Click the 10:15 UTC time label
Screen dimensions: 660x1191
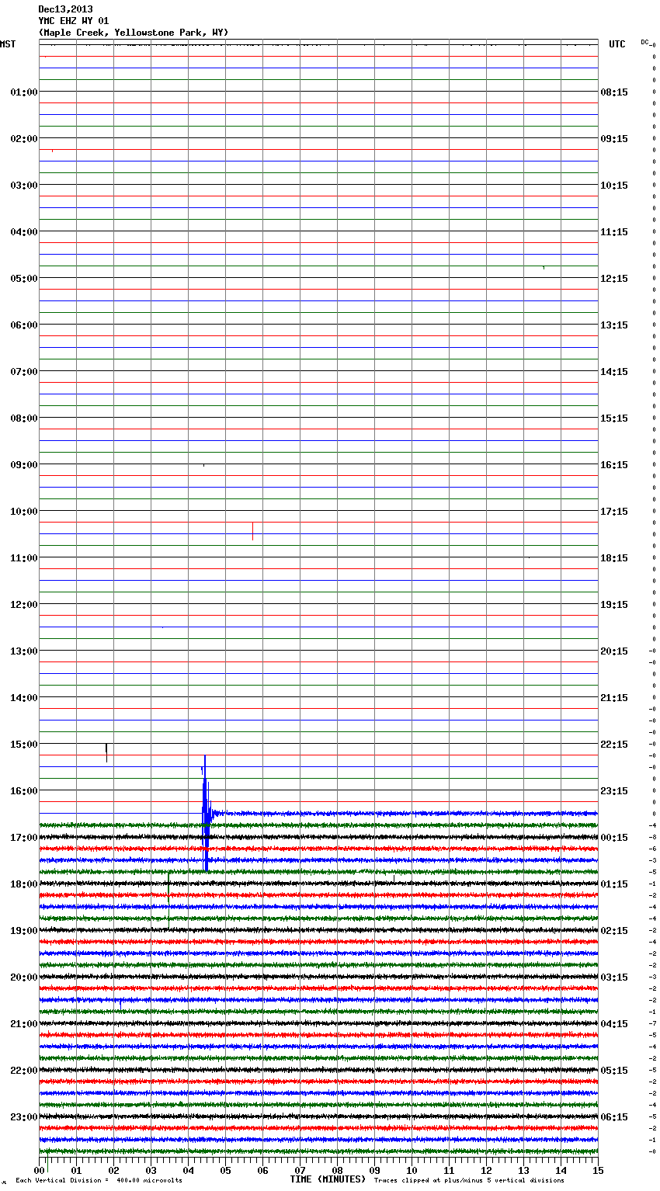[x=614, y=186]
